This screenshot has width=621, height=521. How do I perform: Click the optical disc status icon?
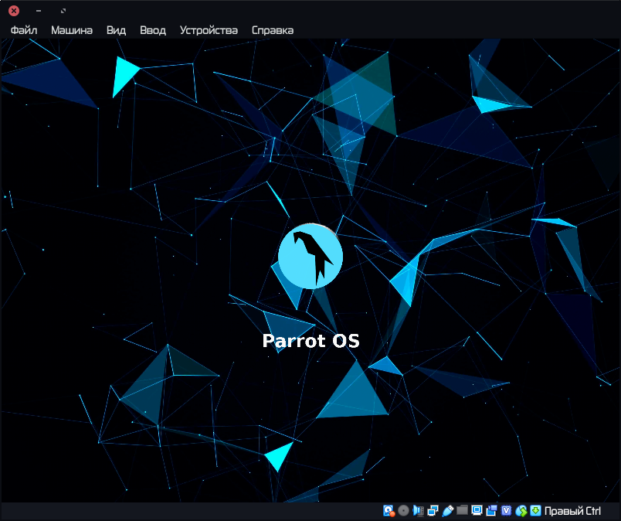click(x=403, y=511)
